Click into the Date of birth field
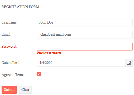134x95 pixels. click(81, 63)
